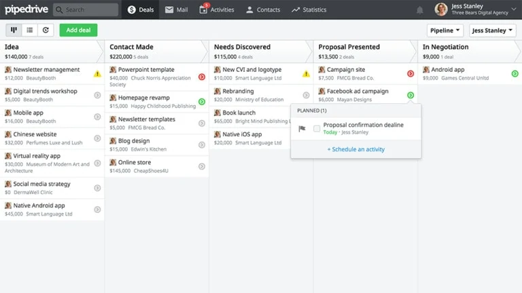Click Three Bears Digital Agency text

coord(480,13)
